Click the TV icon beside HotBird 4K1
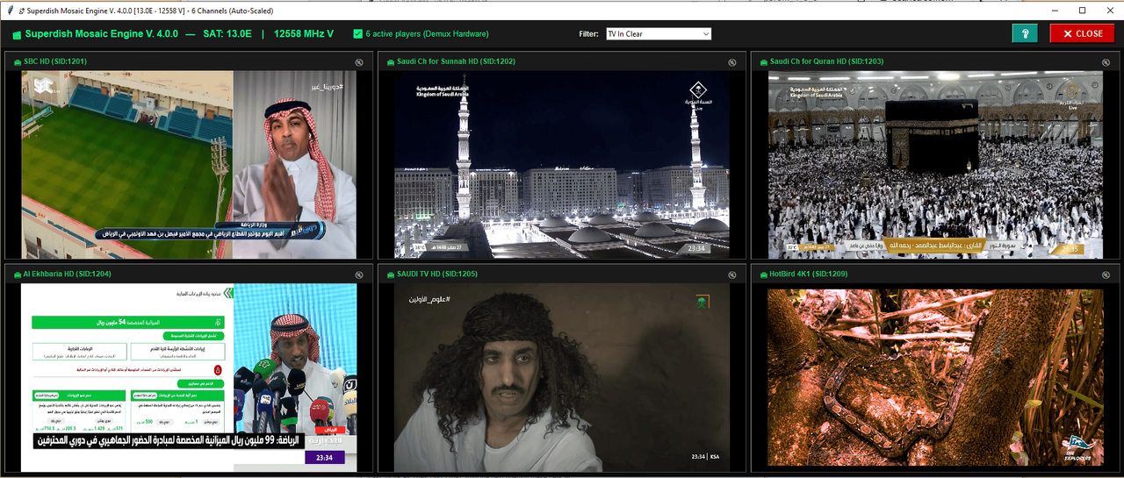The image size is (1124, 478). [763, 275]
